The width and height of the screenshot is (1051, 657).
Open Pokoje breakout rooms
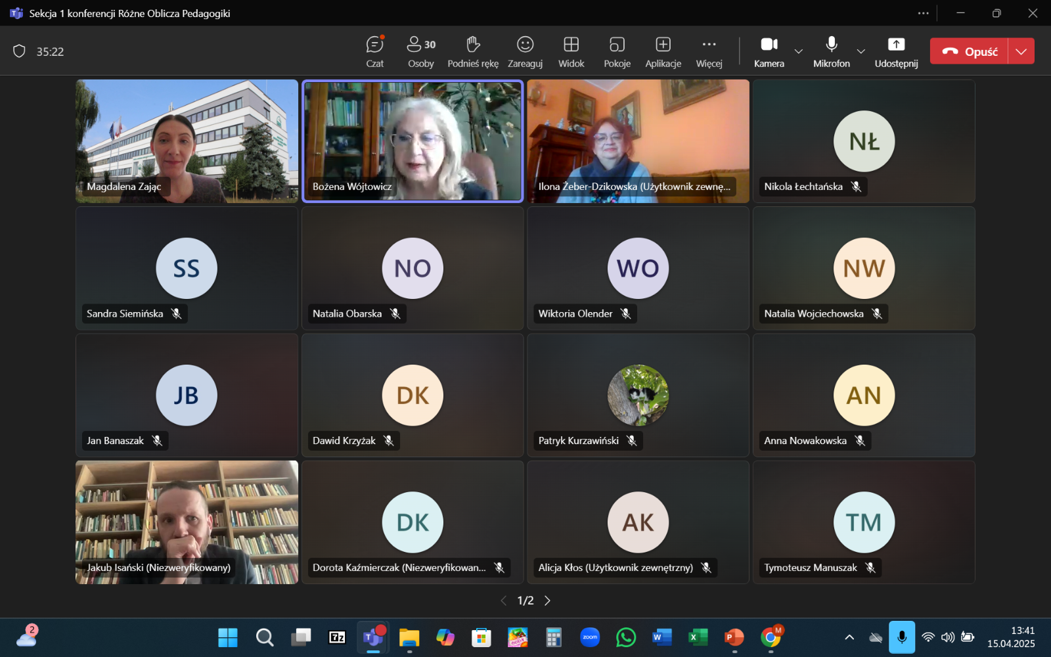pos(617,51)
